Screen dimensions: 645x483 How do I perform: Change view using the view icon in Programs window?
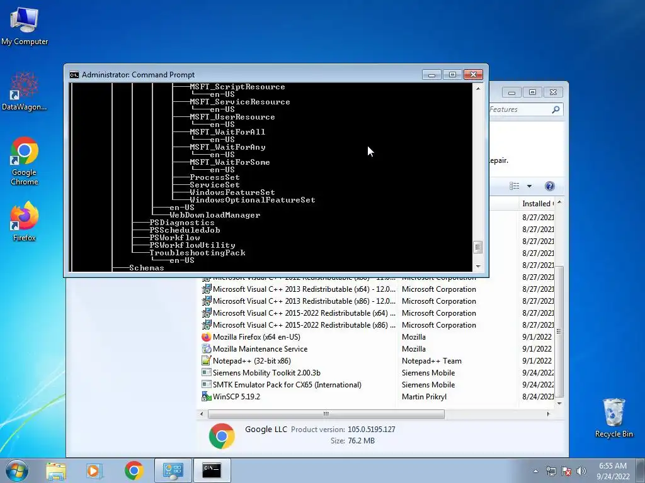(x=514, y=186)
